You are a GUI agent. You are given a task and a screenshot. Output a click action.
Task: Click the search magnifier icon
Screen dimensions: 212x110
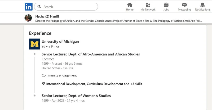pyautogui.click(x=39, y=7)
